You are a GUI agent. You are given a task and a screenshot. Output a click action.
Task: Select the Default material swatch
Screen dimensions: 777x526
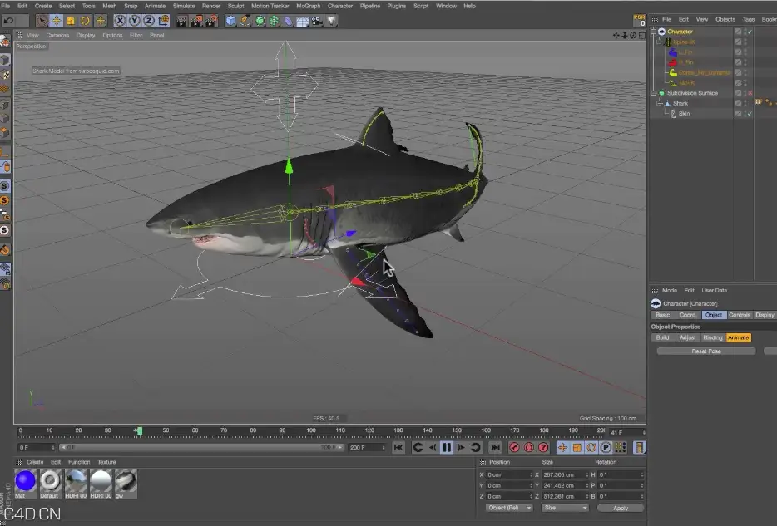(50, 481)
